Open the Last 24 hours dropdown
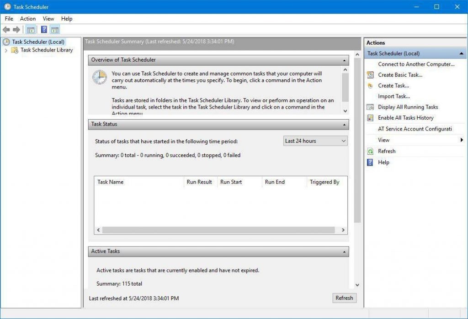468x319 pixels. pyautogui.click(x=315, y=141)
